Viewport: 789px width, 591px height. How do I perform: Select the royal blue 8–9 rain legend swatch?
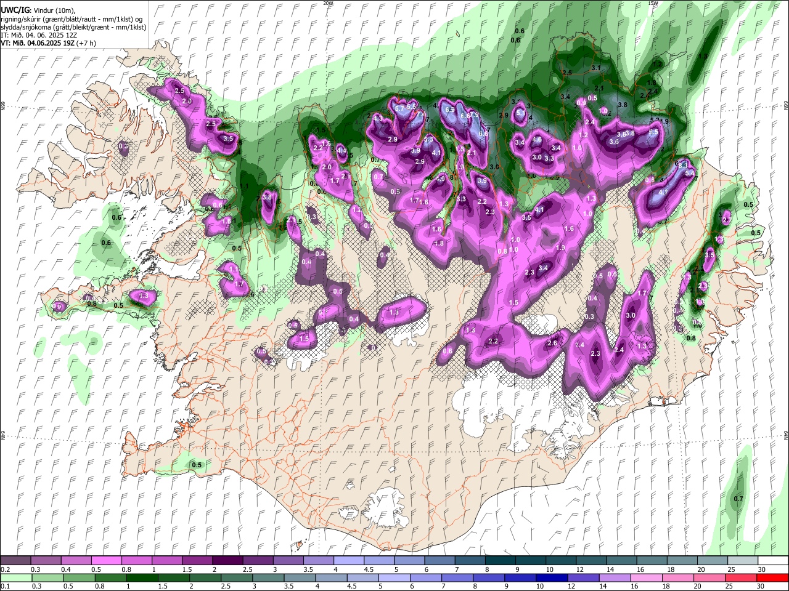pyautogui.click(x=489, y=577)
